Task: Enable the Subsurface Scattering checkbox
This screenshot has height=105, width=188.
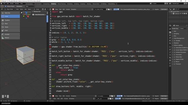Action: tap(174, 48)
